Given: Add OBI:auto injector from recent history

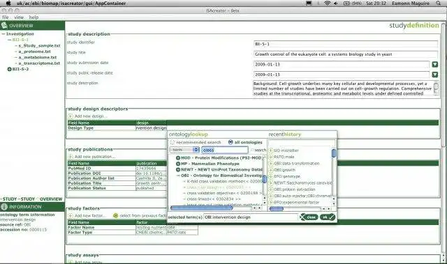Looking at the screenshot, I should pyautogui.click(x=271, y=196).
